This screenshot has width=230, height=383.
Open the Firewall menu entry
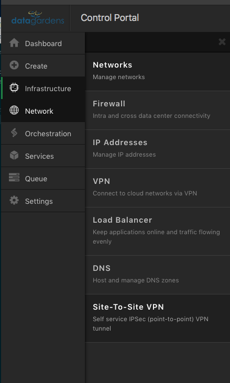[158, 111]
